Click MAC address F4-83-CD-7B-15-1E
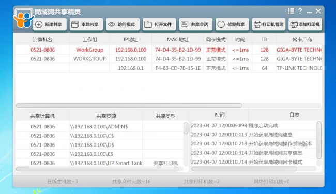This screenshot has width=336, height=194. (178, 68)
